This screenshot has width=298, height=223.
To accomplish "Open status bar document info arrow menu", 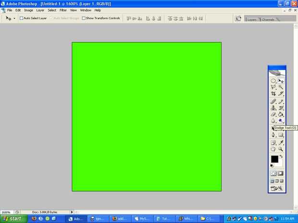I will [72, 212].
